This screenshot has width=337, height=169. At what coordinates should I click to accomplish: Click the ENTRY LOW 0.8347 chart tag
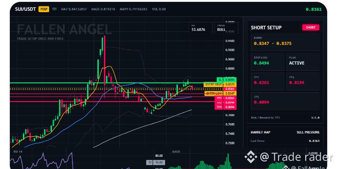click(x=220, y=93)
